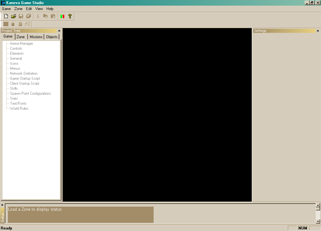Select Menus in the project tree
This screenshot has height=231, width=321.
tap(15, 68)
